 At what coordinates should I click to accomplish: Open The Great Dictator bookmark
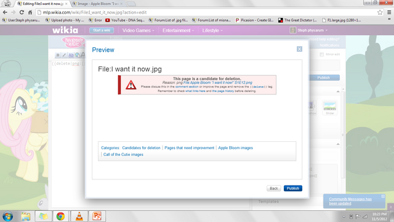pos(298,20)
